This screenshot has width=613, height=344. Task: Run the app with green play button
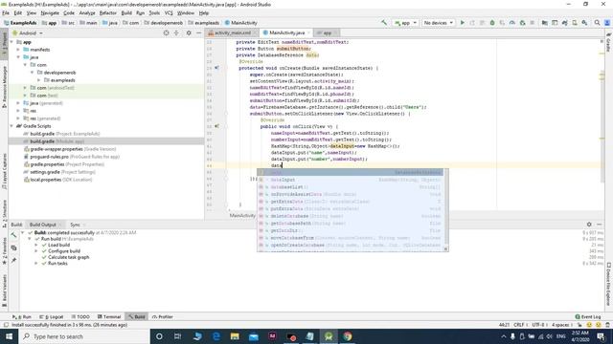click(463, 23)
